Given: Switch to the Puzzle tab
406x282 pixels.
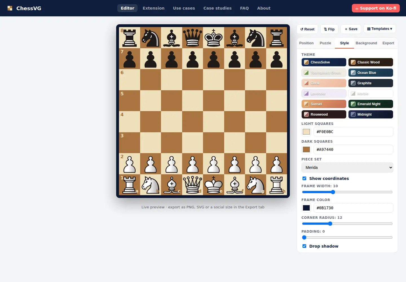Looking at the screenshot, I should tap(325, 43).
